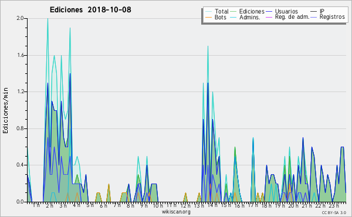Click the blue Usuarios legend line swatch
The width and height of the screenshot is (352, 217).
tap(269, 12)
